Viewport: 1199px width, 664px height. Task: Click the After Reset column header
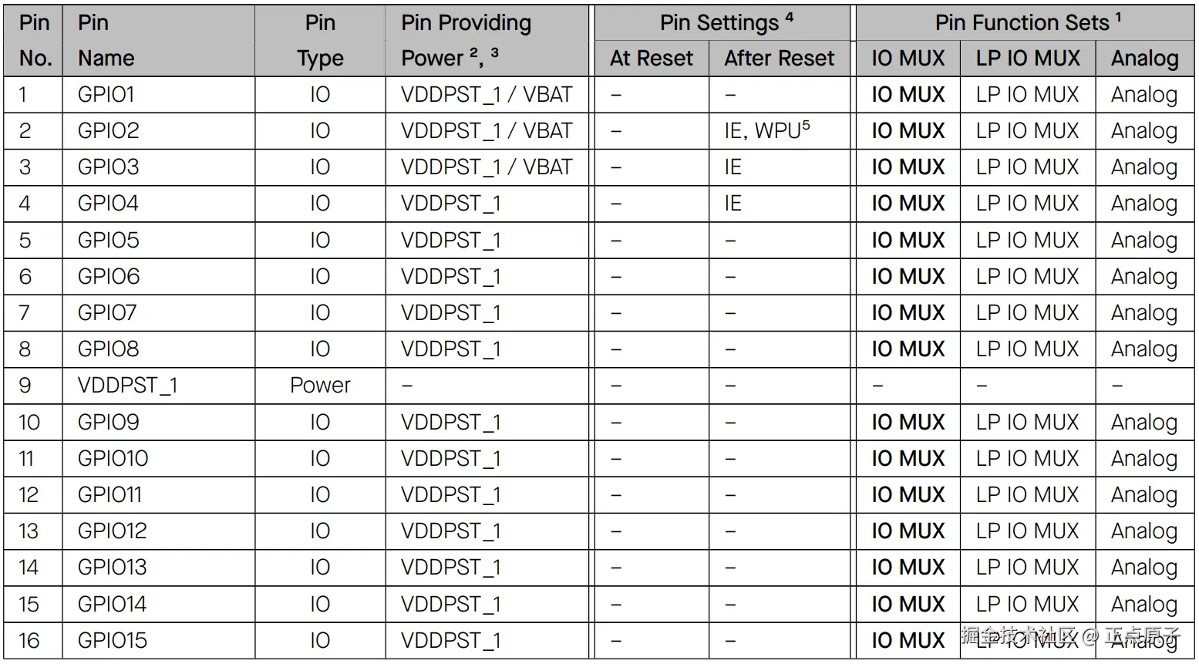click(779, 59)
